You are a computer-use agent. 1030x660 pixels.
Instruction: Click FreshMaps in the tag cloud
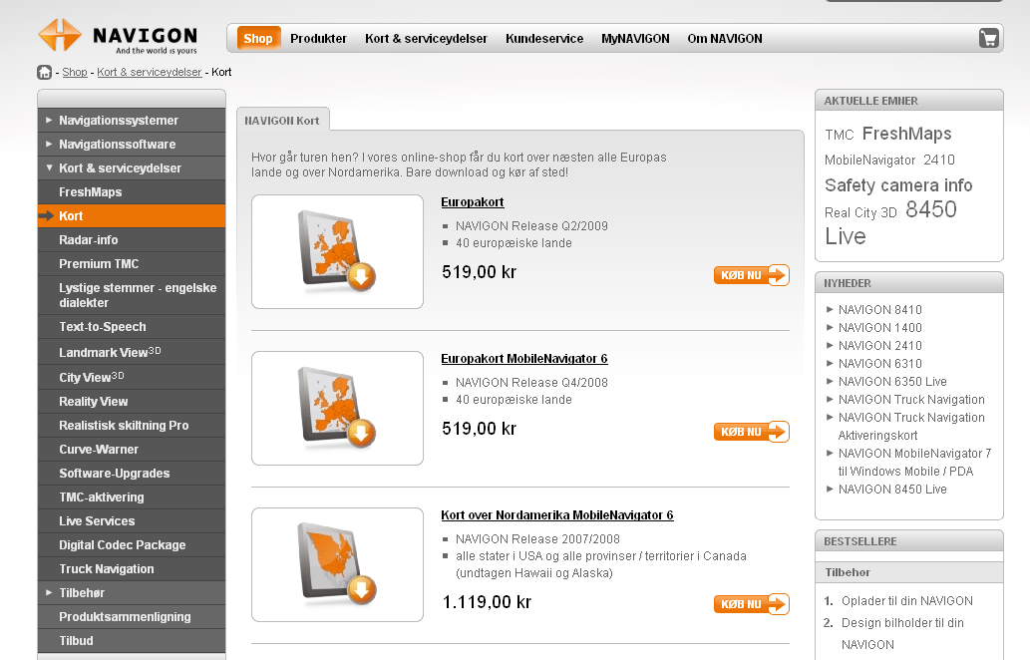[x=906, y=134]
